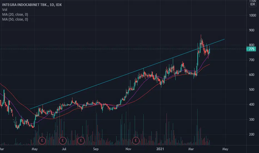Image resolution: width=259 pixels, height=153 pixels.
Task: Click the Mar label beside 2021
Action: [x=191, y=149]
